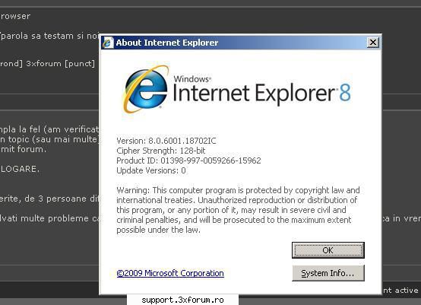Open the ©2009 Microsoft Corporation link
The width and height of the screenshot is (421, 305).
tap(170, 273)
